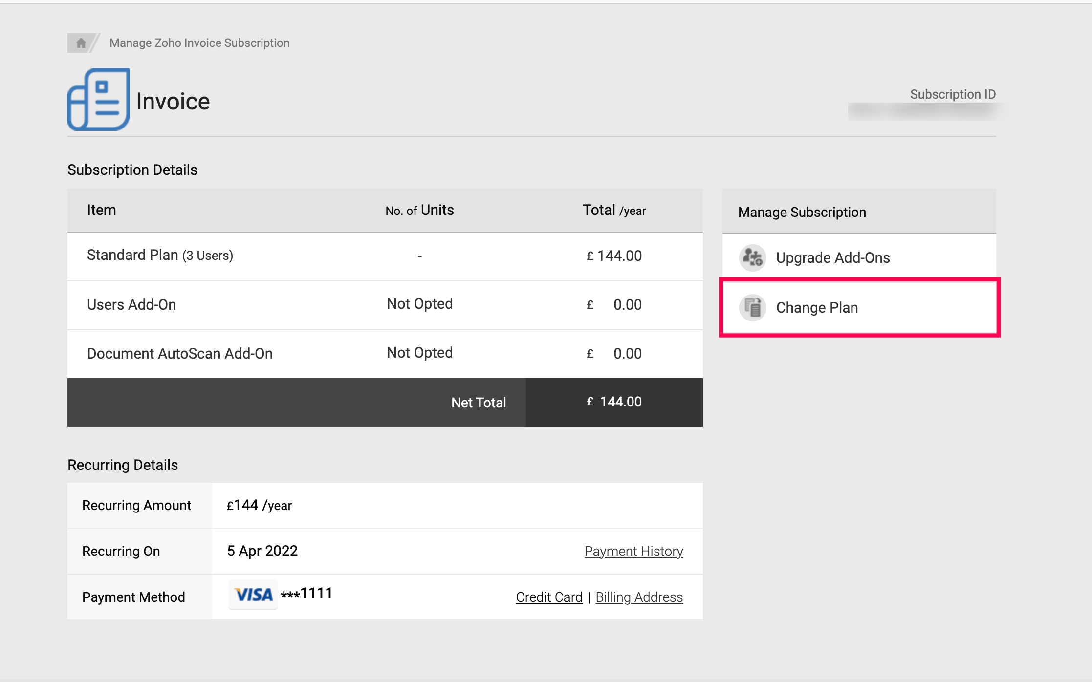Open Upgrade Add-Ons option
Image resolution: width=1092 pixels, height=682 pixels.
pos(833,257)
